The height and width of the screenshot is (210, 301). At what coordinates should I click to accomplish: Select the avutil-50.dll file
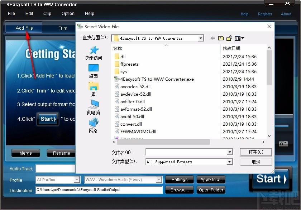point(129,117)
